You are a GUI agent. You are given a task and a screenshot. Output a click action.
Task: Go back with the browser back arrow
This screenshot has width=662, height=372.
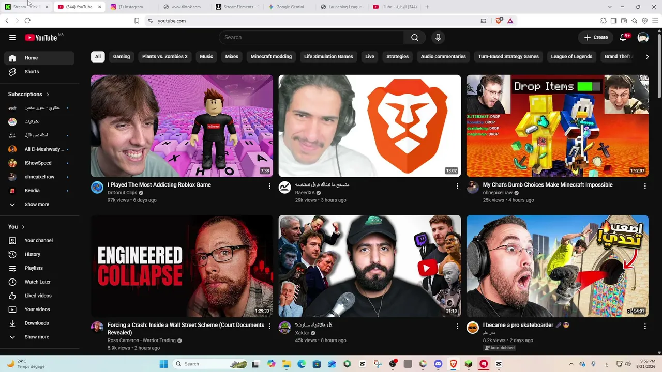(x=7, y=21)
